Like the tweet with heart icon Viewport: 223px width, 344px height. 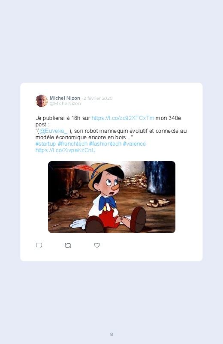click(x=97, y=245)
